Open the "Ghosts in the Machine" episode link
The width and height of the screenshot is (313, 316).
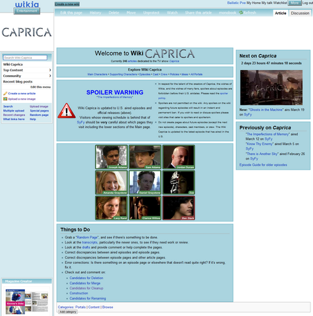point(266,110)
